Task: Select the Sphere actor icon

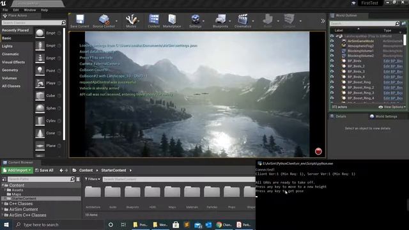Action: click(x=40, y=108)
